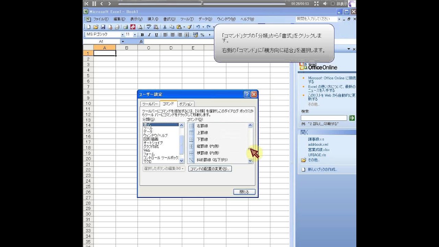Open the font name dropdown arrow

tap(122, 35)
